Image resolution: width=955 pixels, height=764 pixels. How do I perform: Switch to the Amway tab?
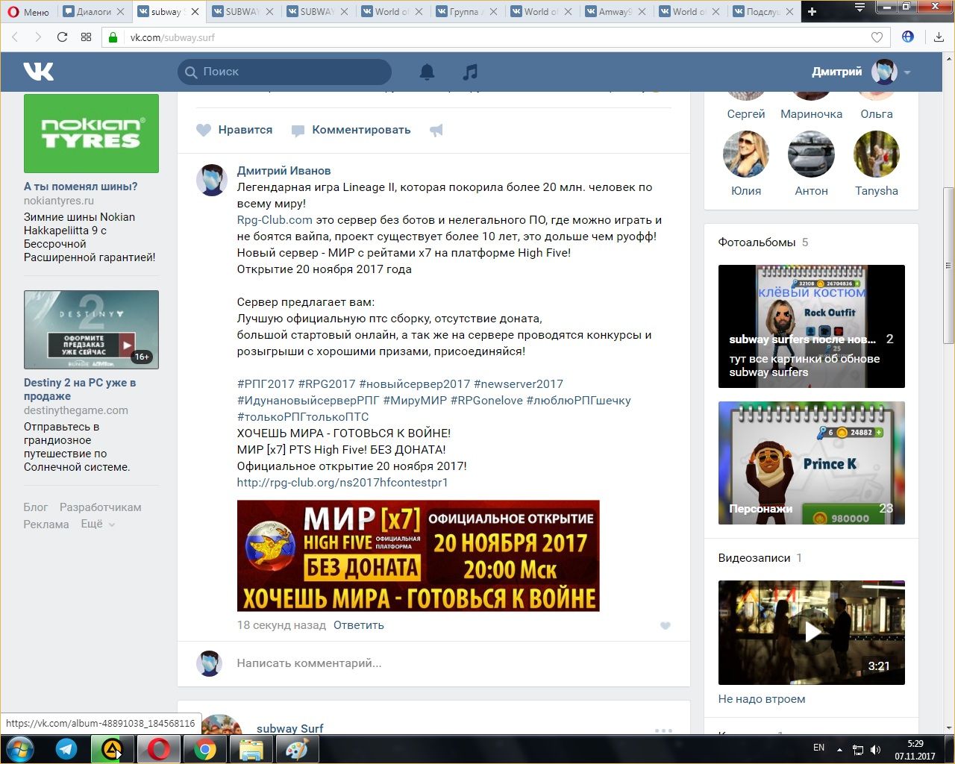tap(616, 11)
